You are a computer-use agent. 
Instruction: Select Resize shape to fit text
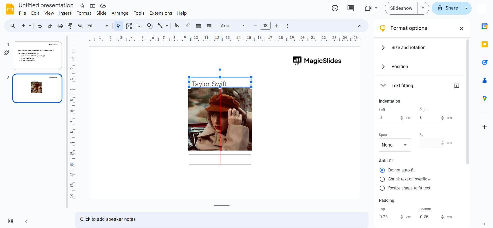(382, 188)
